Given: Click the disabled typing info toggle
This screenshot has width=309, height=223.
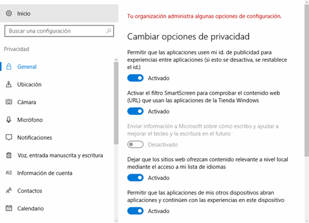Looking at the screenshot, I should pyautogui.click(x=135, y=145).
